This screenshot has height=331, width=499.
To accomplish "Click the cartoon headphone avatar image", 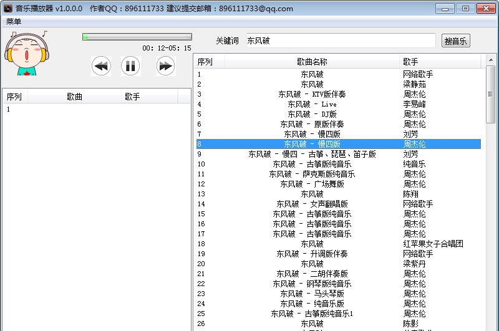I will click(x=26, y=53).
